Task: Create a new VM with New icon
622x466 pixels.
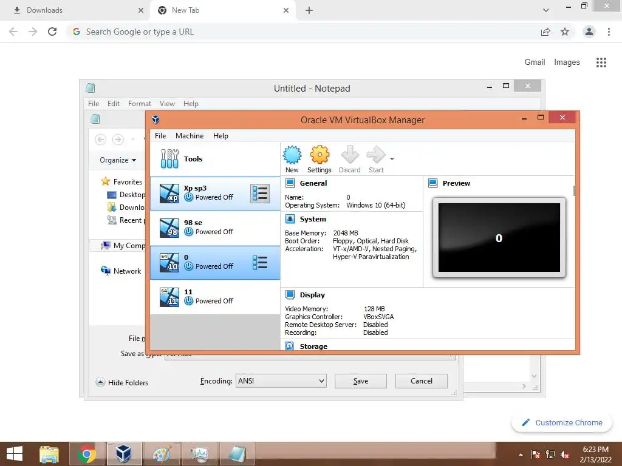Action: tap(292, 160)
